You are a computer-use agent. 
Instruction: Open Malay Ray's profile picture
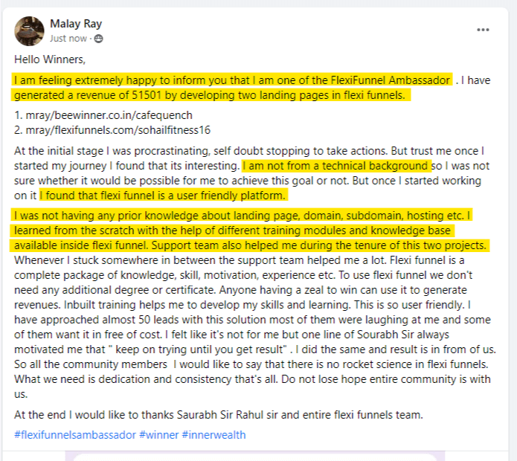(29, 30)
